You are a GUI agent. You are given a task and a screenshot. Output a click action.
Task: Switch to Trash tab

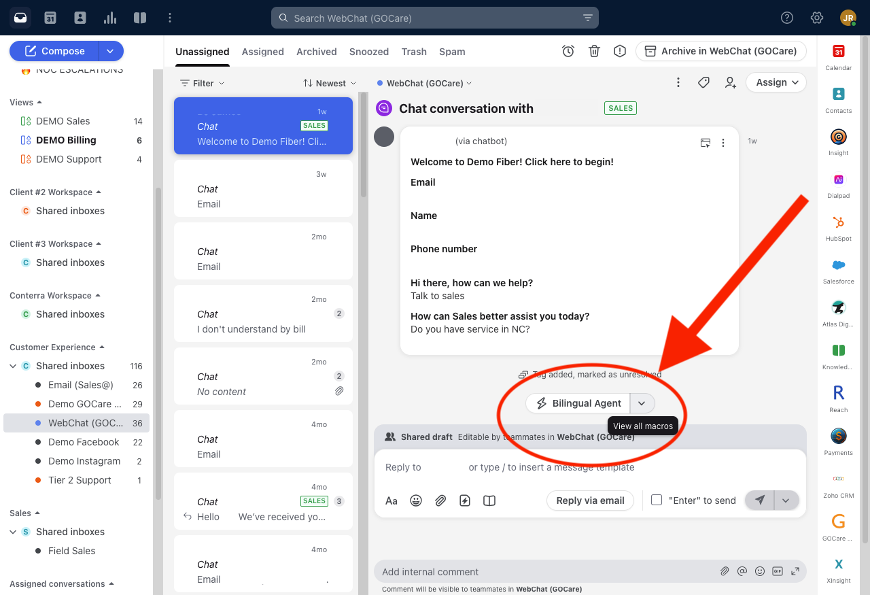pos(414,52)
